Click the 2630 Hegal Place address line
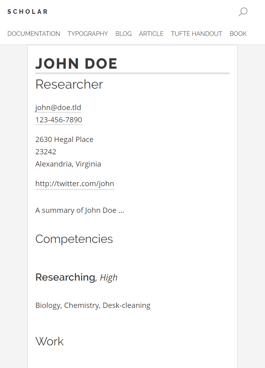Image resolution: width=265 pixels, height=368 pixels. click(64, 140)
